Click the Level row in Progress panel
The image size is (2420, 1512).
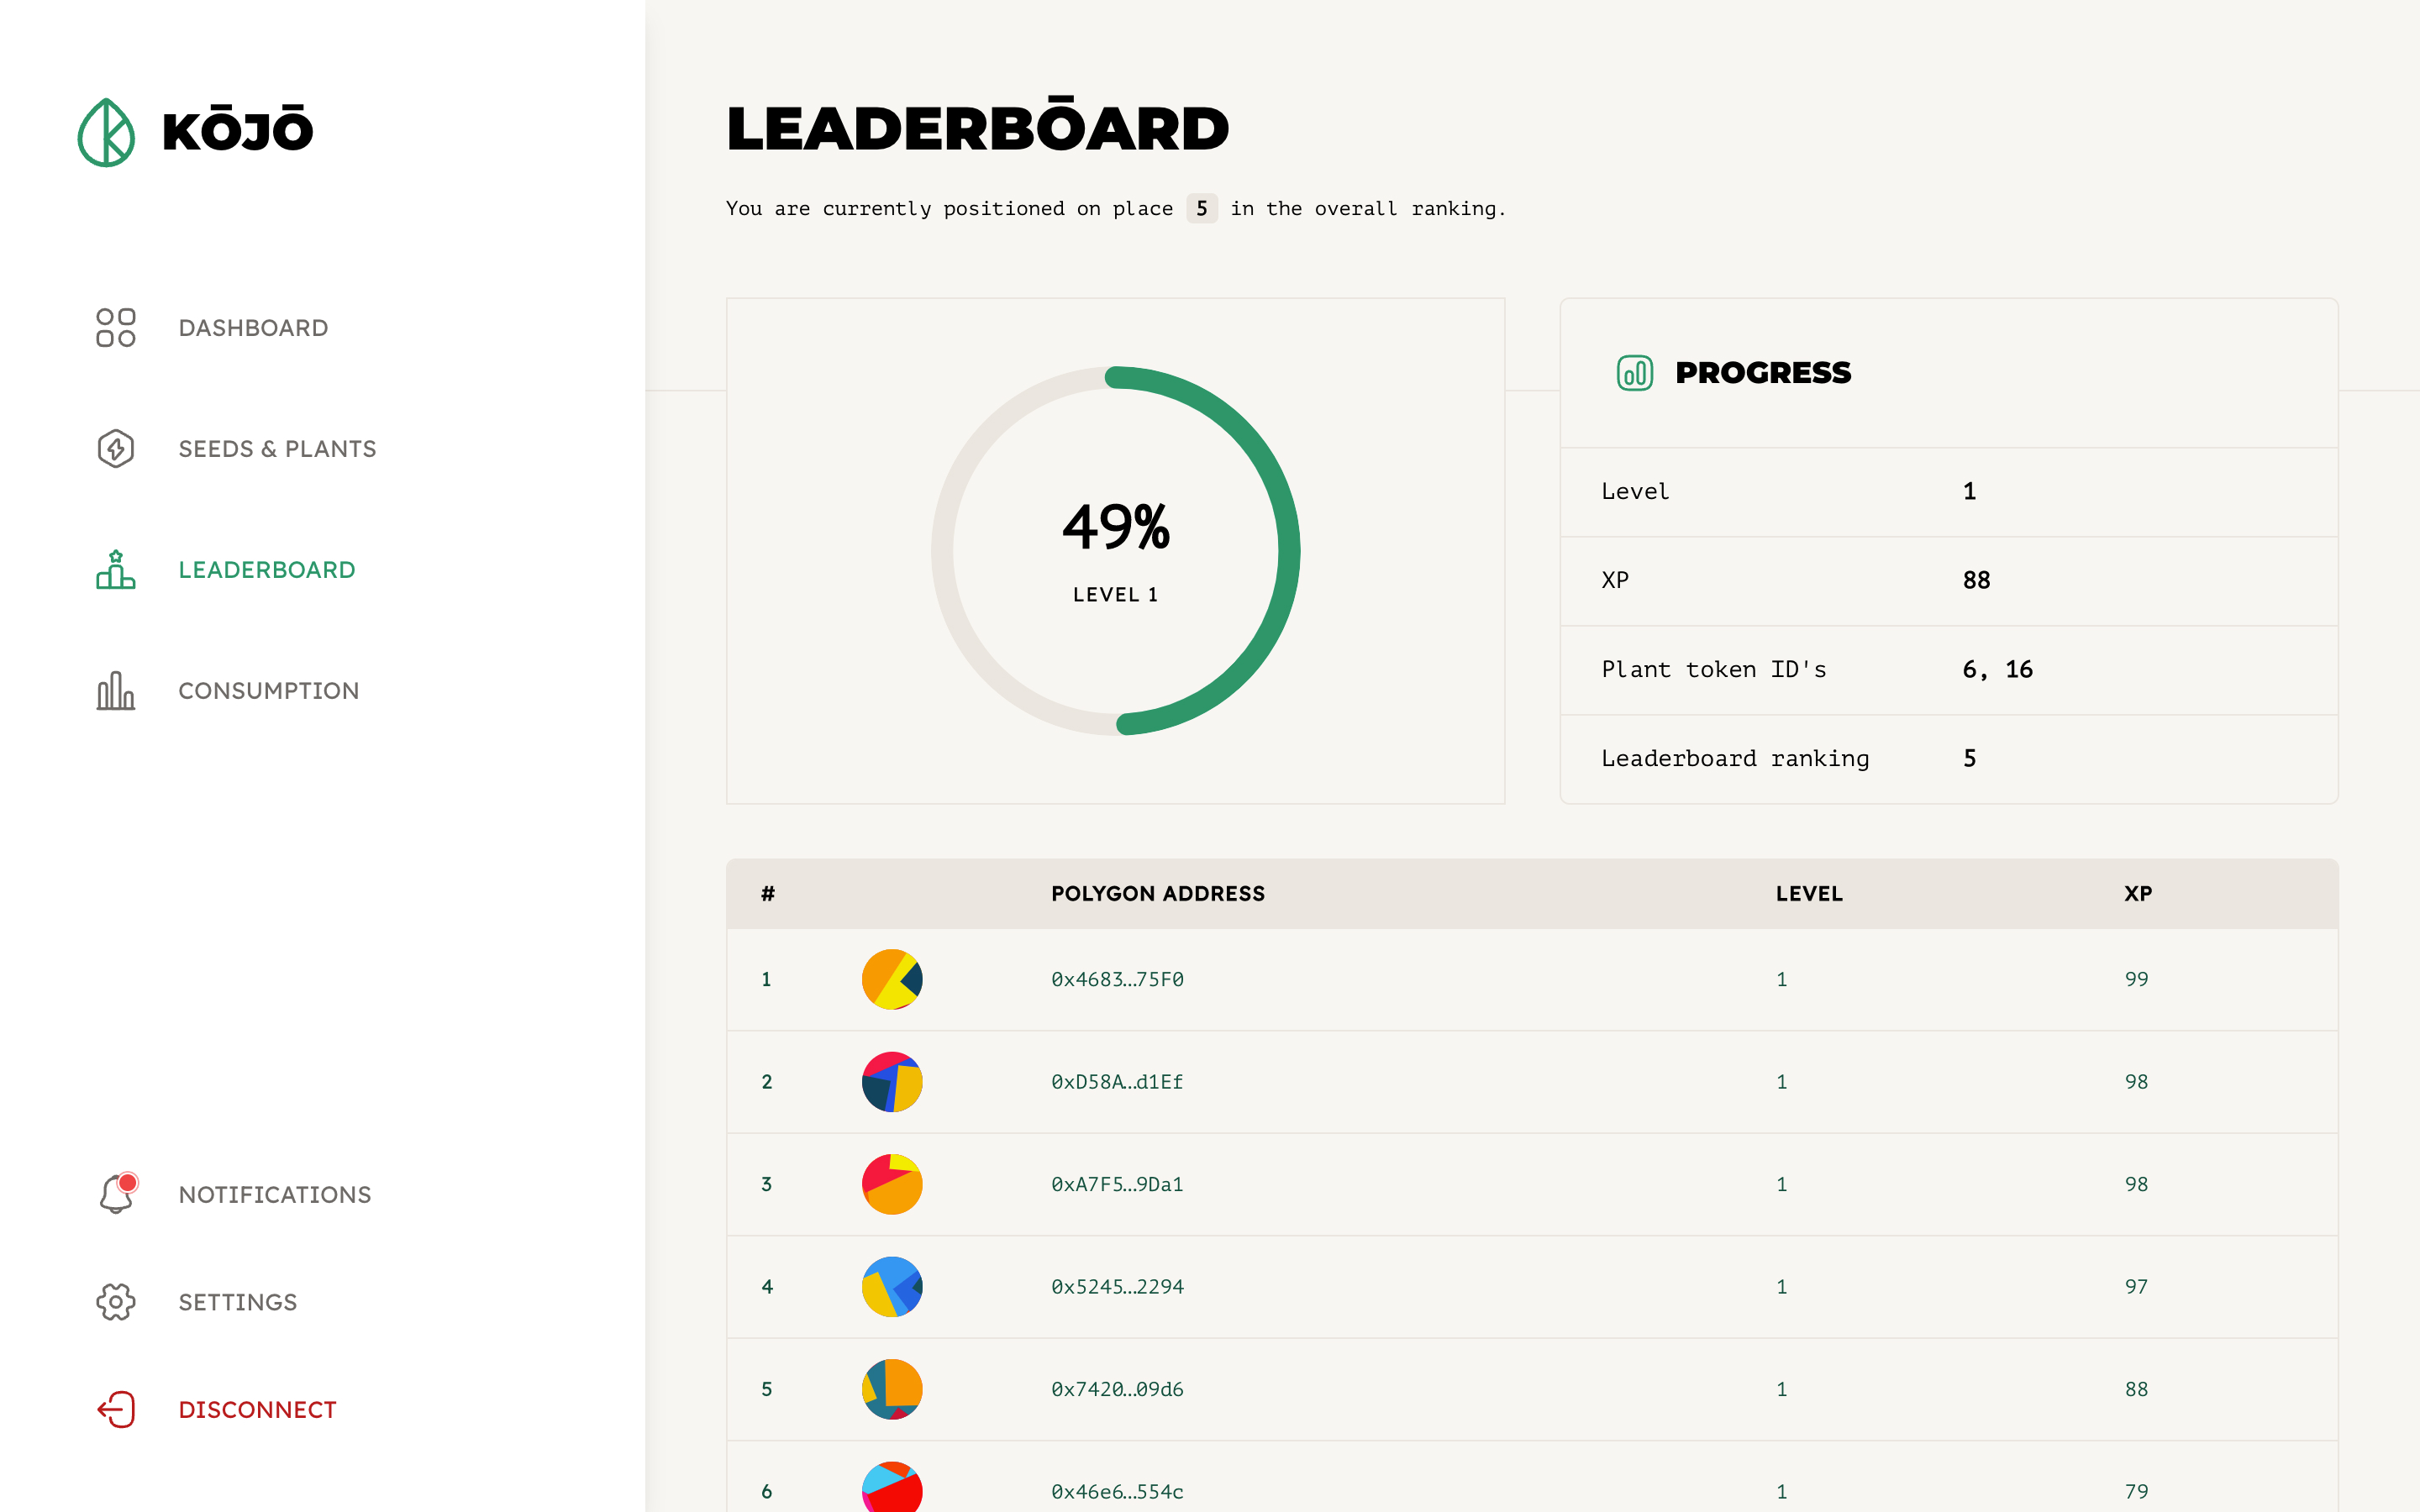pos(1949,492)
